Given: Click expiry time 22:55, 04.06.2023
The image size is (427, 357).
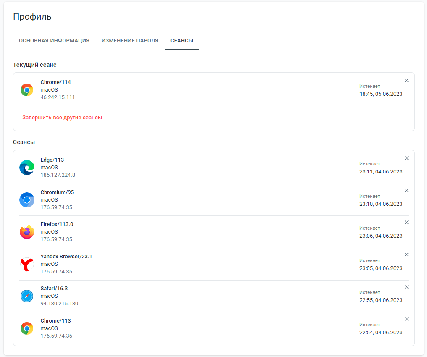Looking at the screenshot, I should coord(381,300).
